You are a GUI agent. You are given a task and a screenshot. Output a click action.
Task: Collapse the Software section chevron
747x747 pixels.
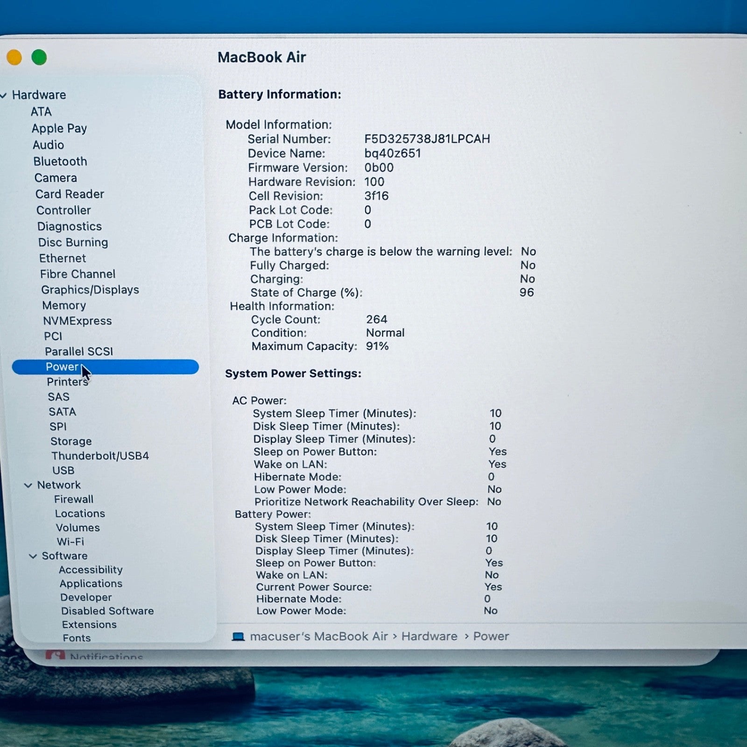pos(33,556)
